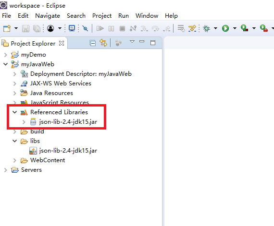Select Java Resources
Viewport: 274px width, 226px height.
tap(51, 93)
